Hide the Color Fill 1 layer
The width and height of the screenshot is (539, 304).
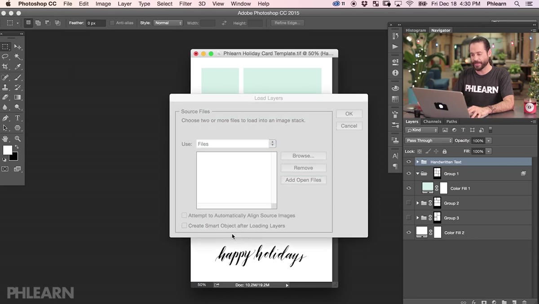point(409,188)
